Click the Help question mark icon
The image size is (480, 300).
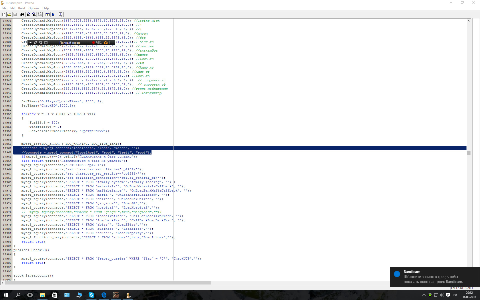[x=60, y=14]
